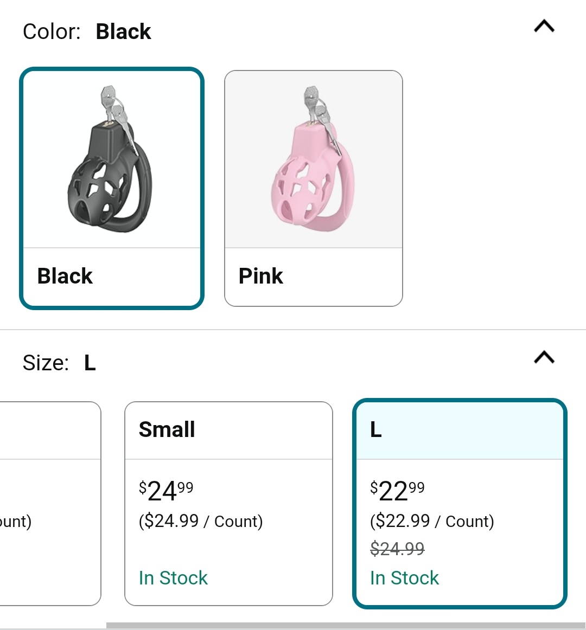The width and height of the screenshot is (586, 630).
Task: Click the Color: Black heading
Action: pos(87,31)
